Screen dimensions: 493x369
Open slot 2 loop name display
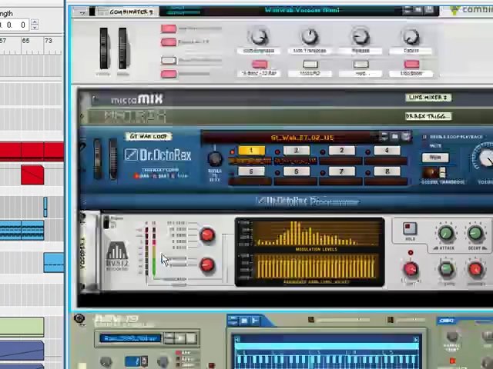pos(296,161)
